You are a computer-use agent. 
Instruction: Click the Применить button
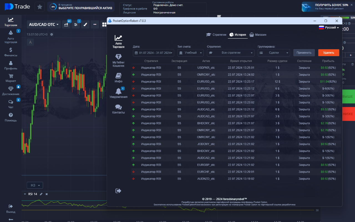(304, 53)
